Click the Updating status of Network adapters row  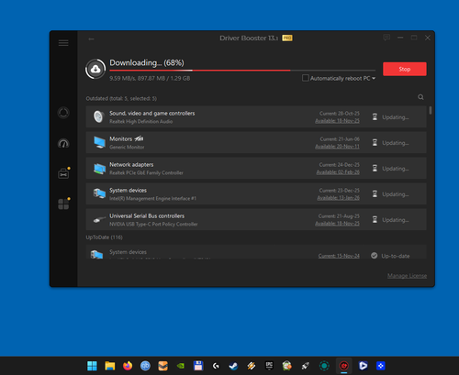point(396,169)
